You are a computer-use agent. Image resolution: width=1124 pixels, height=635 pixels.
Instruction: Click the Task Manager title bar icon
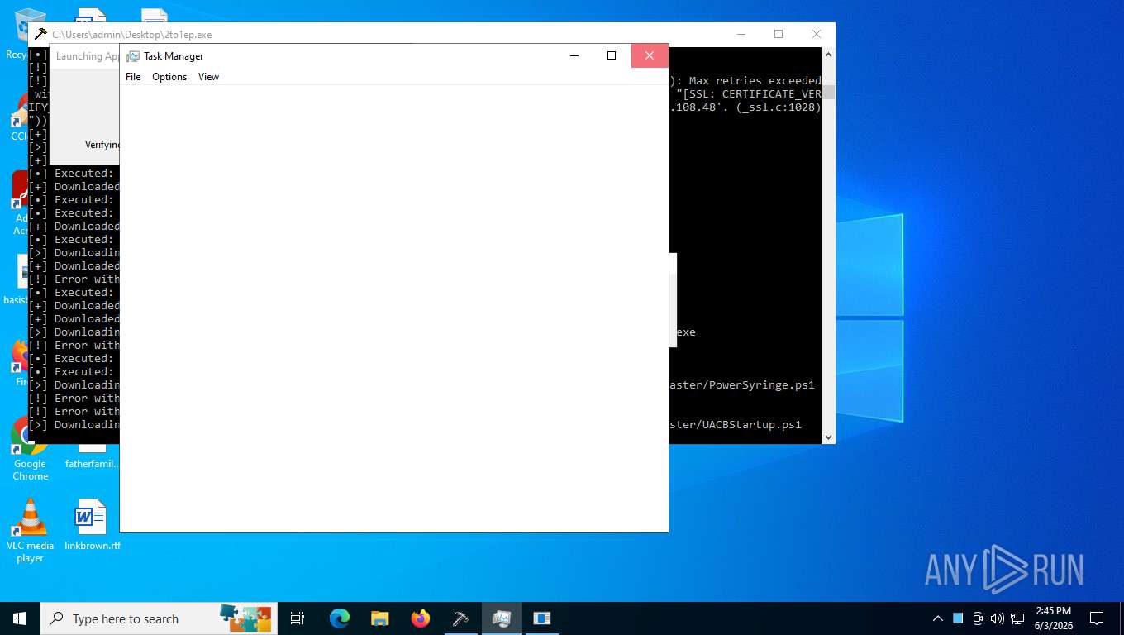click(133, 56)
